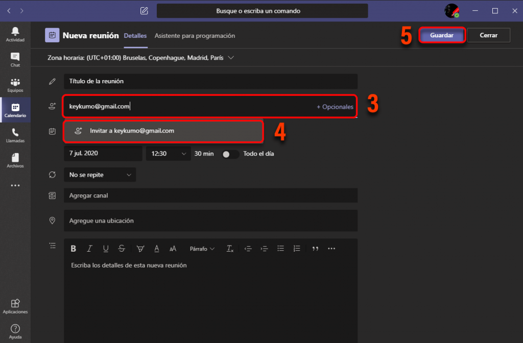The height and width of the screenshot is (343, 523).
Task: Open the font color picker
Action: pyautogui.click(x=157, y=249)
